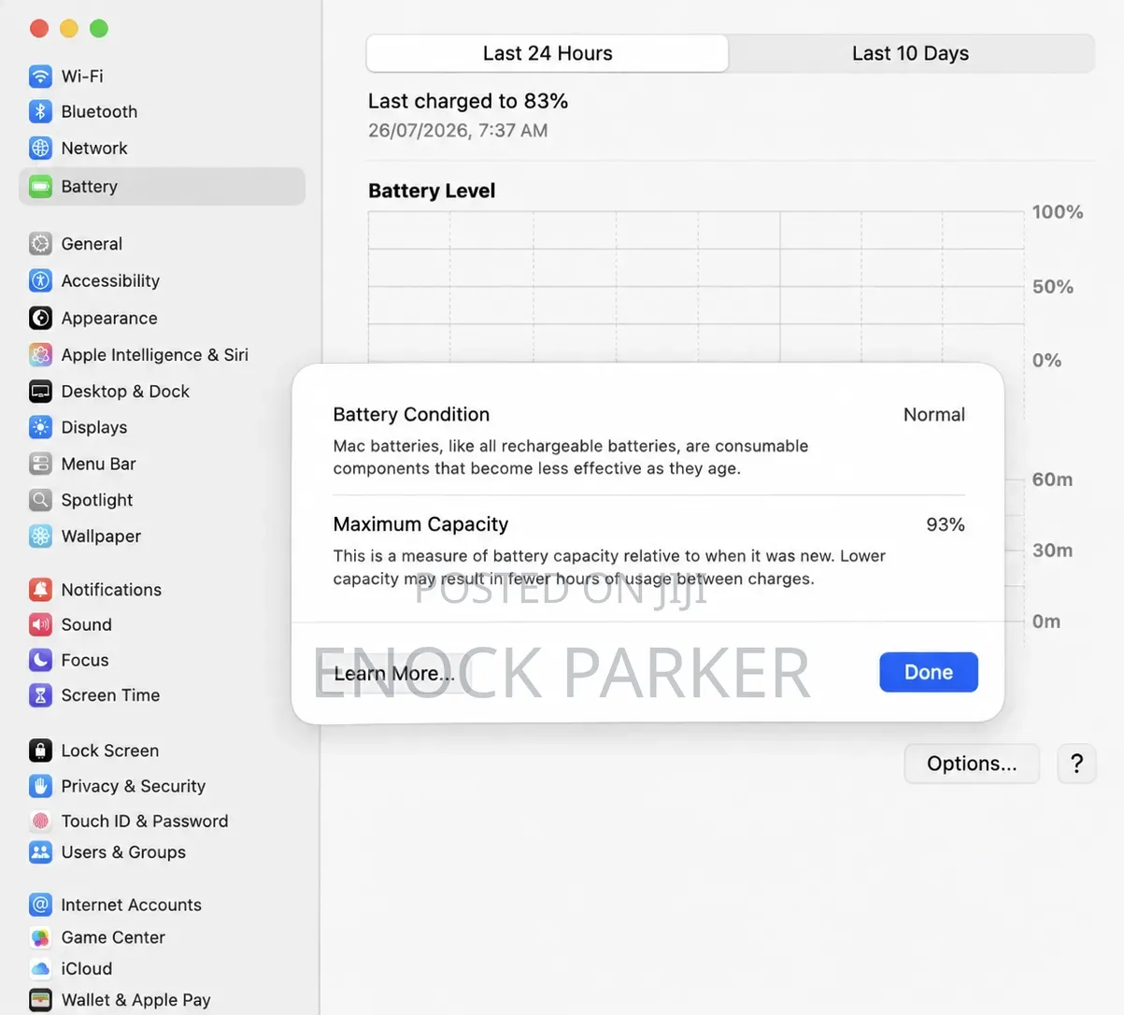Click the Internet Accounts icon
This screenshot has width=1124, height=1015.
pyautogui.click(x=40, y=905)
